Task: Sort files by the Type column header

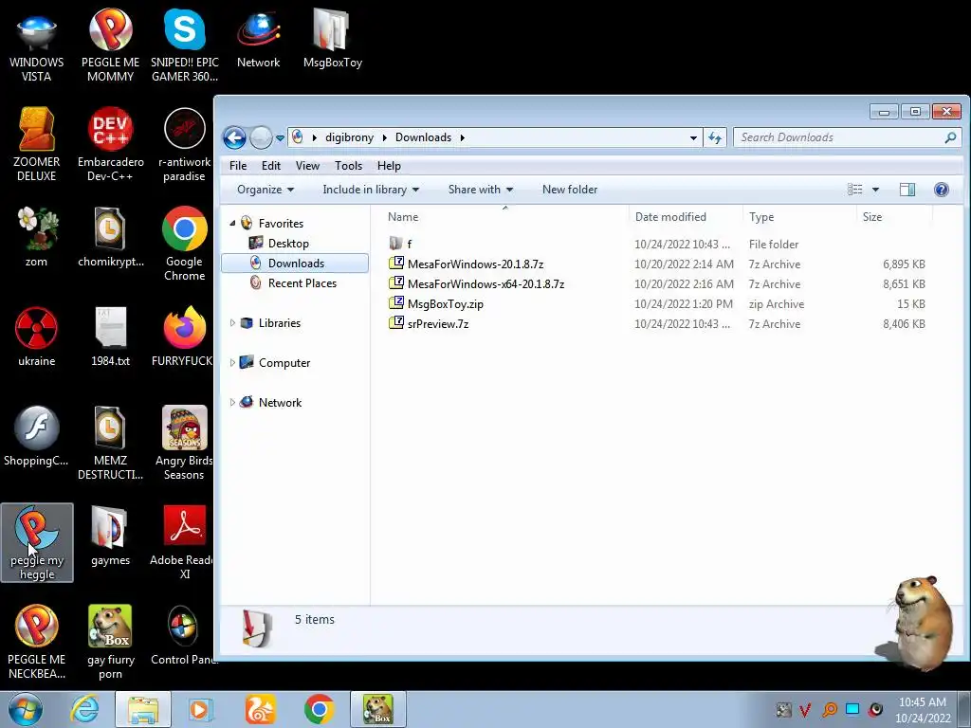Action: point(799,217)
